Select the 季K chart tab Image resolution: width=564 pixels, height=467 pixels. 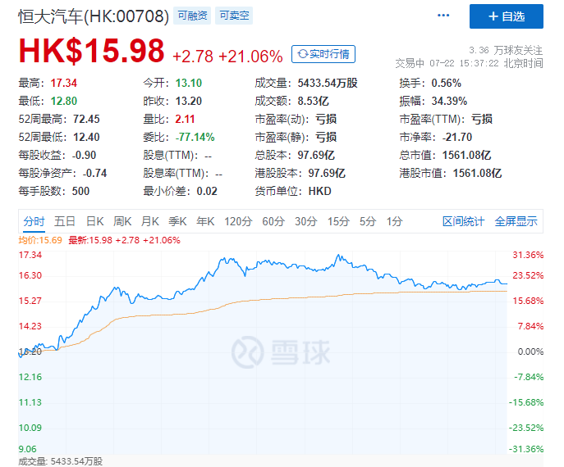click(177, 221)
